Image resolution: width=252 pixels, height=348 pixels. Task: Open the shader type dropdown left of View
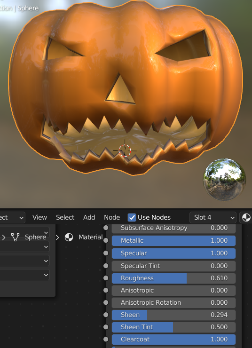point(12,217)
